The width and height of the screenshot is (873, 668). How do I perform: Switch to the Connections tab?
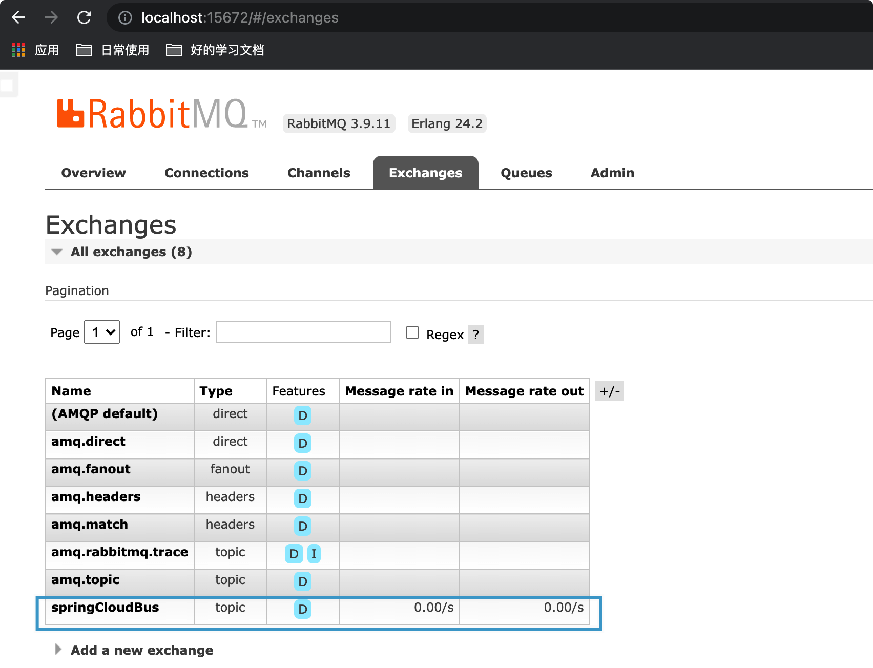click(207, 173)
